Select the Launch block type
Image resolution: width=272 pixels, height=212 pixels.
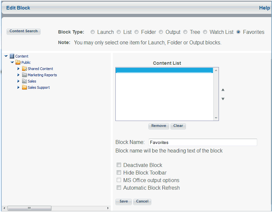93,32
